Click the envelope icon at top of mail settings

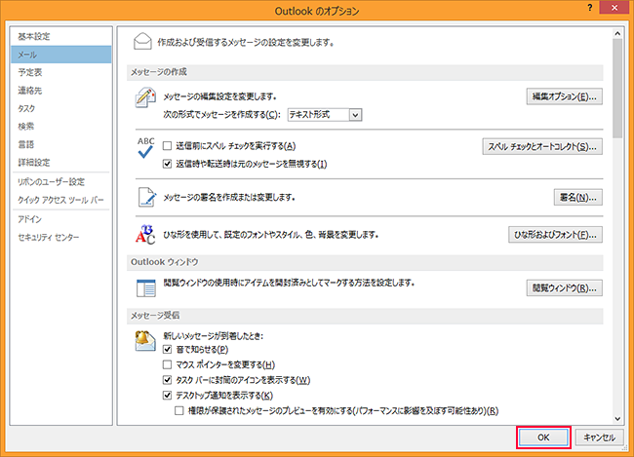143,42
